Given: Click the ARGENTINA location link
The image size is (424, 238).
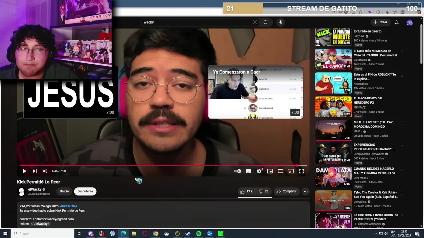Looking at the screenshot, I should point(69,206).
